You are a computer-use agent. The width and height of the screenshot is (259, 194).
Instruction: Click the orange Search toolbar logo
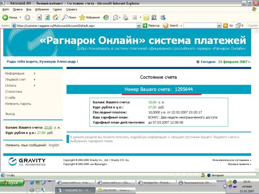pos(166,26)
